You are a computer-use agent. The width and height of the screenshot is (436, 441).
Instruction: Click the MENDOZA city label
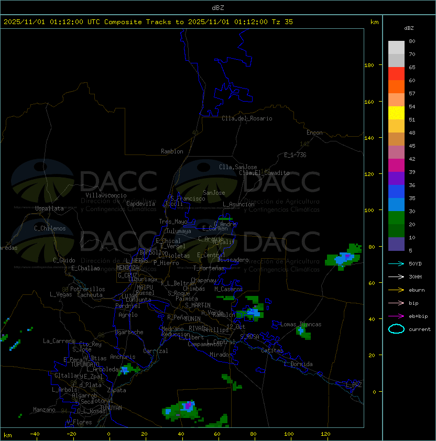(x=127, y=268)
